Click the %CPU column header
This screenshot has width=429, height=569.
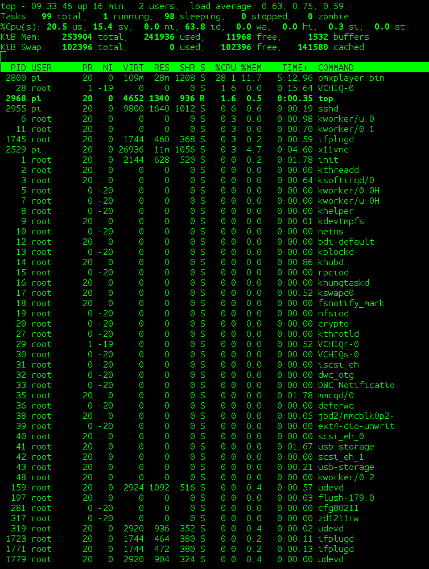click(x=225, y=68)
